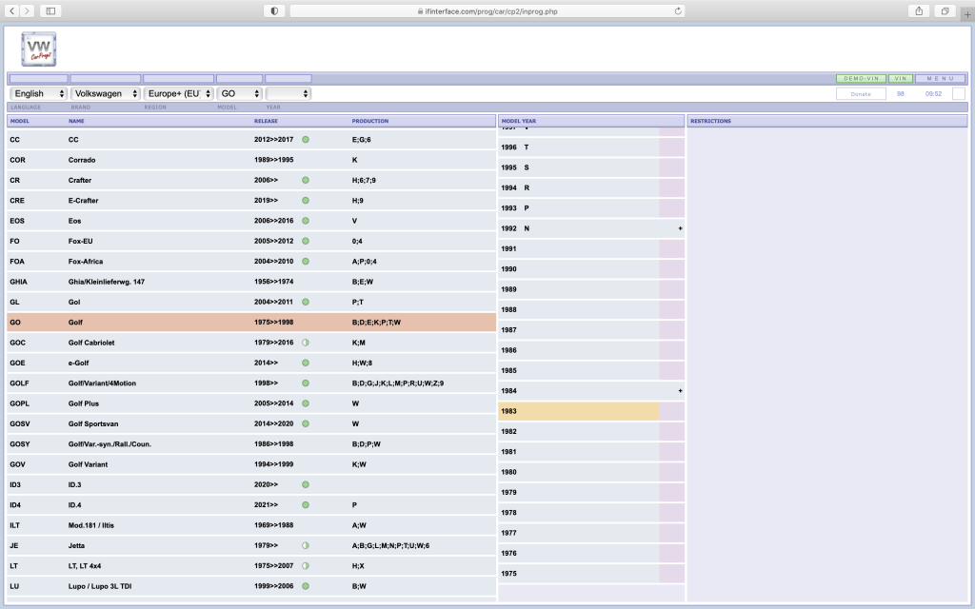Viewport: 975px width, 609px height.
Task: Click the green status dot for Crafter
Action: [306, 180]
